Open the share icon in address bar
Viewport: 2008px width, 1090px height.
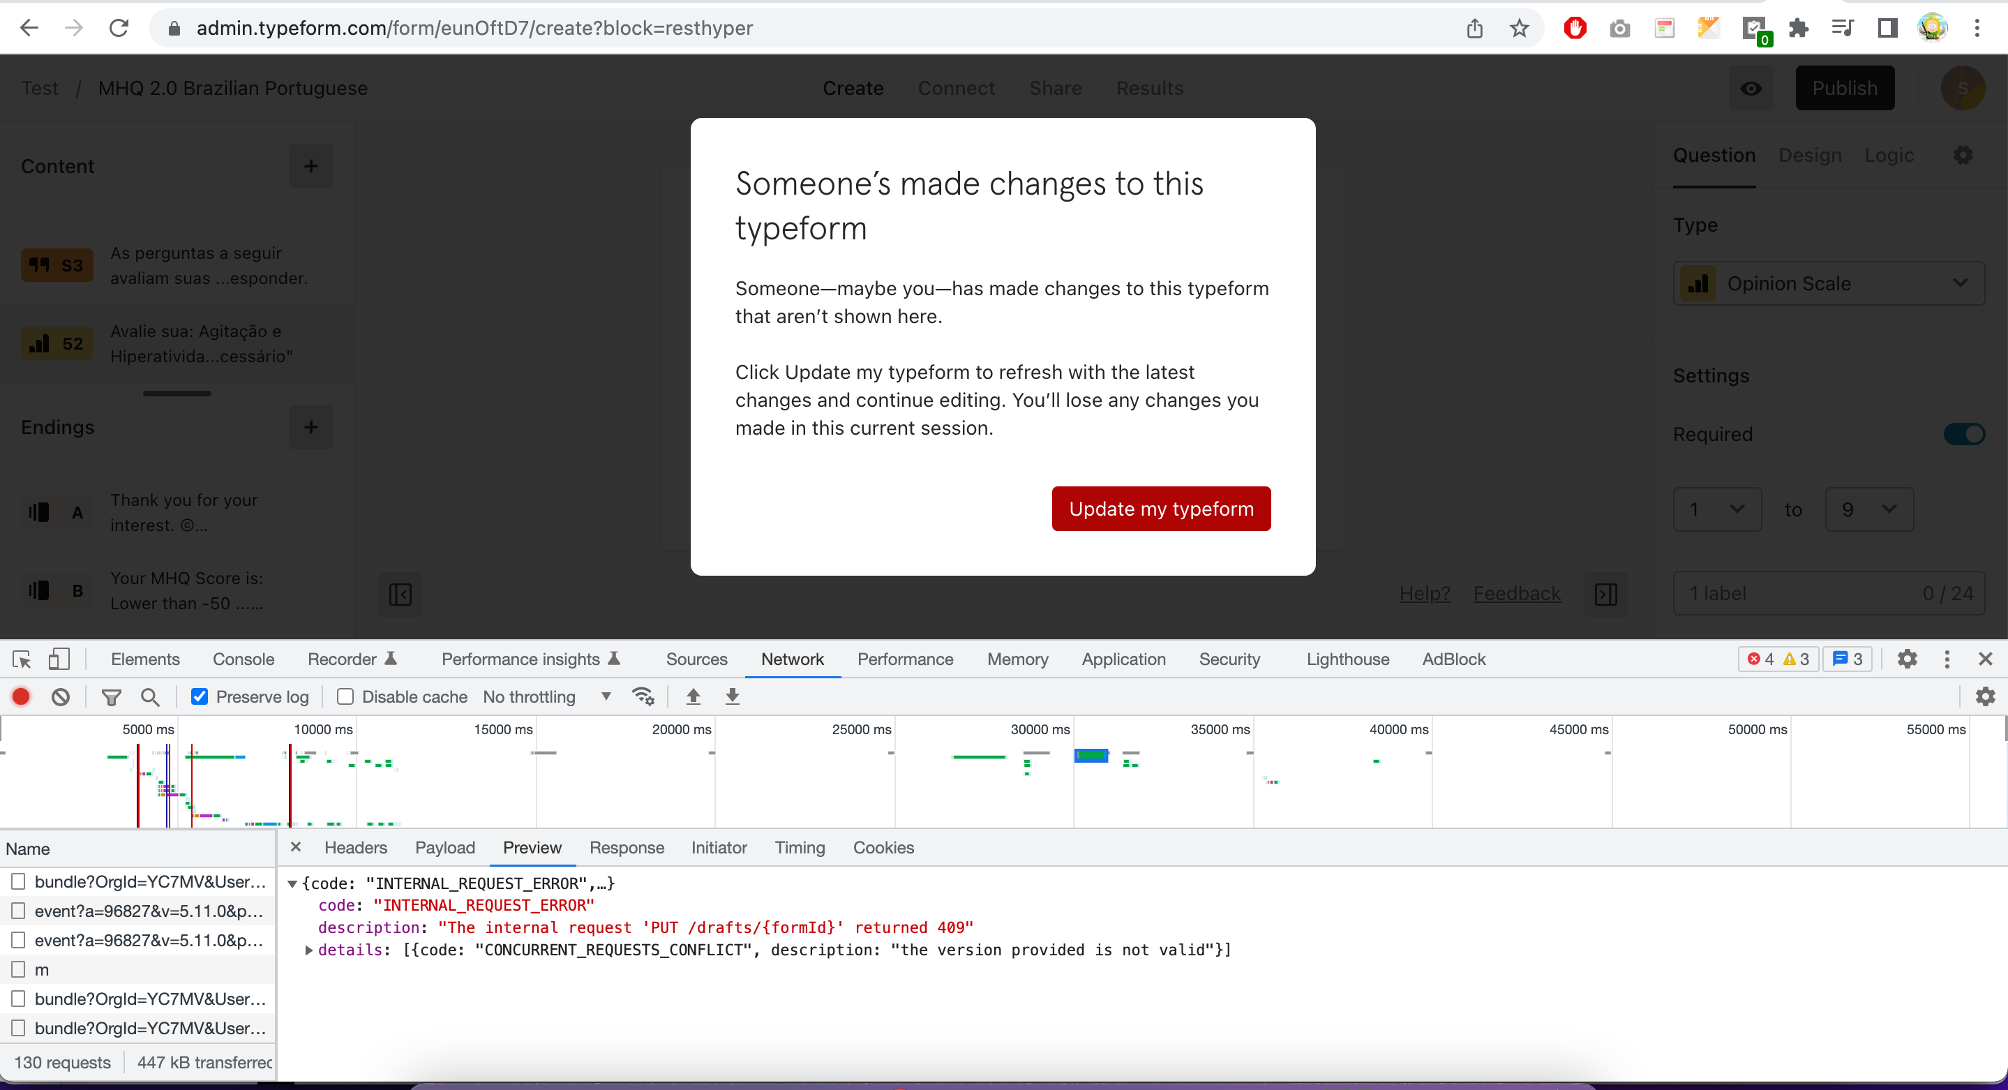[1474, 29]
